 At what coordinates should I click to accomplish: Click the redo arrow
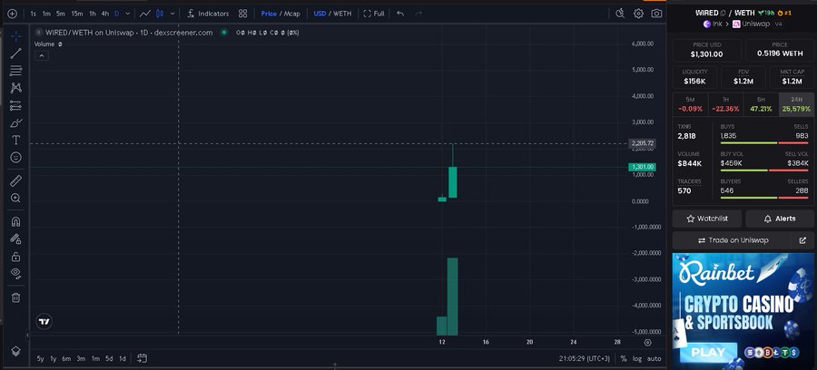418,14
